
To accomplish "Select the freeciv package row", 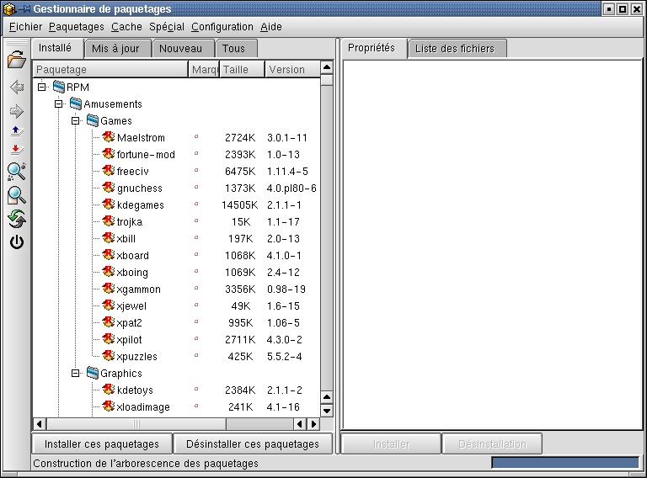I will (x=133, y=171).
